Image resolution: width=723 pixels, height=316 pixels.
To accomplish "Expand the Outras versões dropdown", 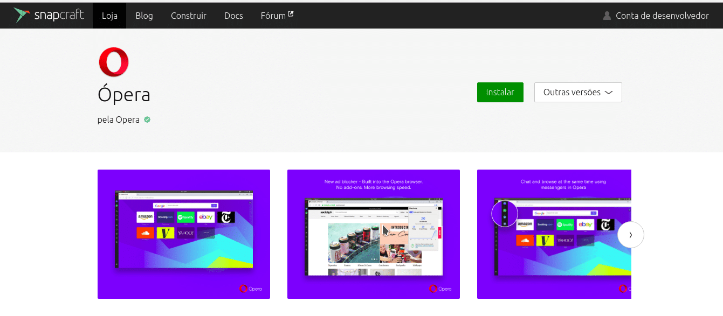I will (578, 92).
